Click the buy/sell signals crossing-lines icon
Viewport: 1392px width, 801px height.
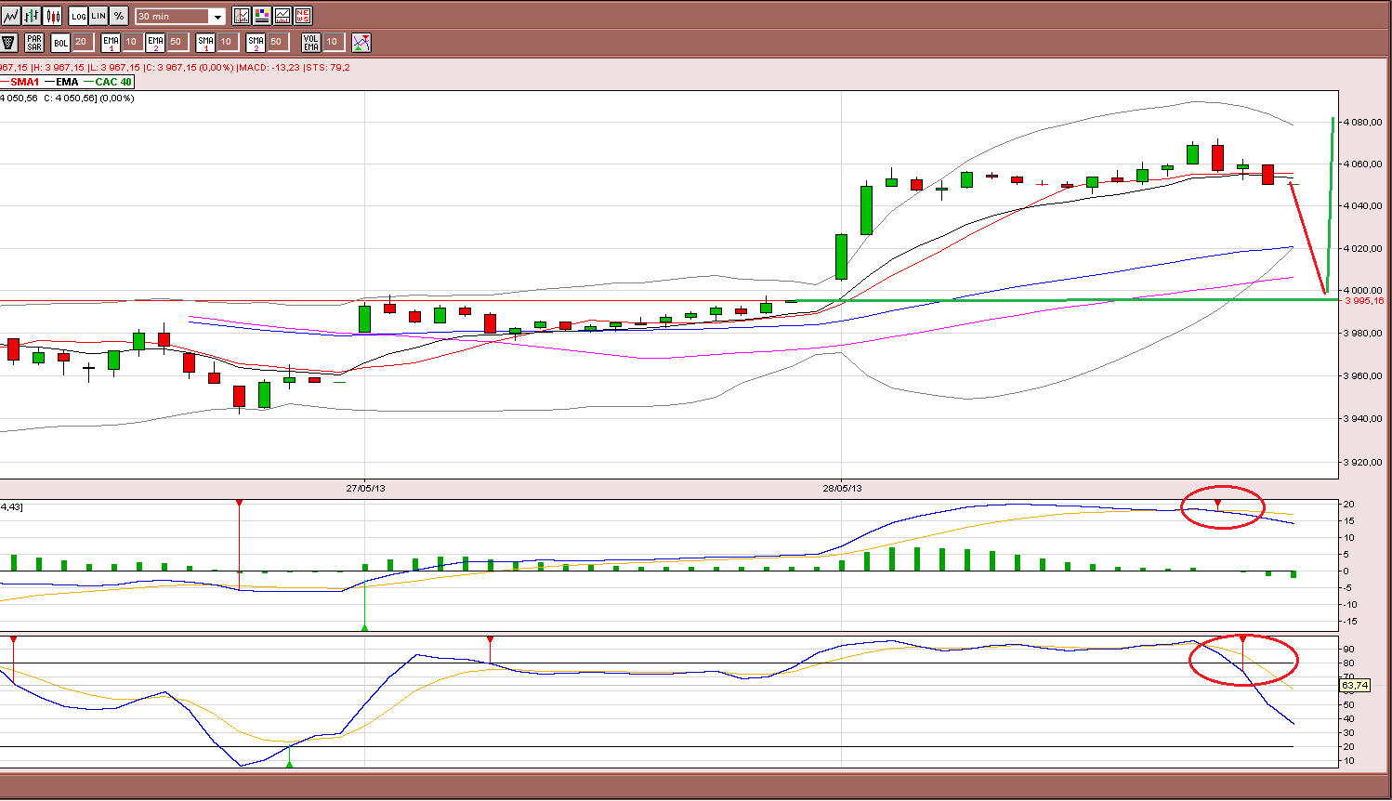pos(361,43)
